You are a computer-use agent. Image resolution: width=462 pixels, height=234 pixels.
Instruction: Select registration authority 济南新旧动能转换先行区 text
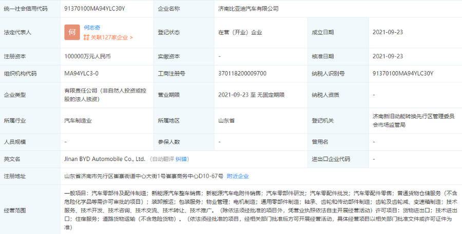pos(414,120)
